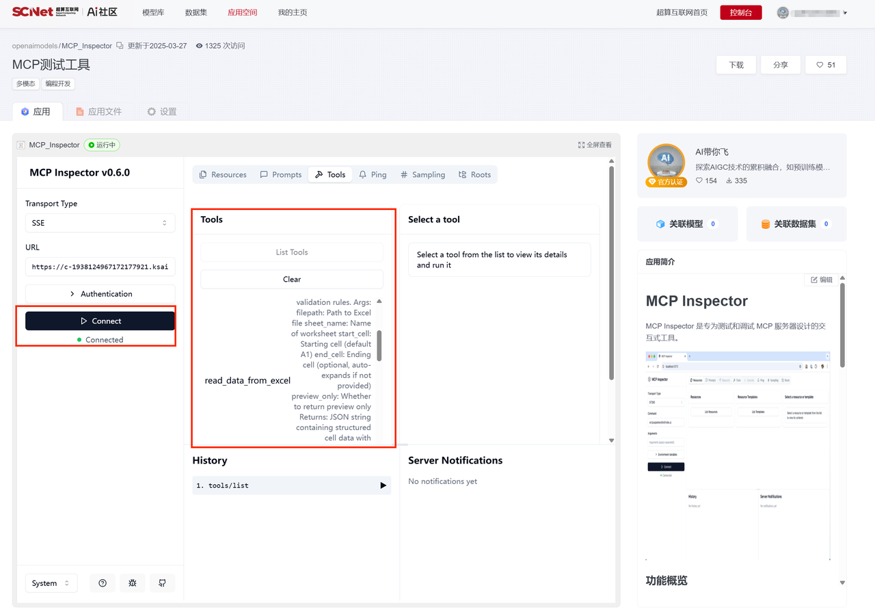Open the 数据集 menu item
The width and height of the screenshot is (875, 614).
196,12
